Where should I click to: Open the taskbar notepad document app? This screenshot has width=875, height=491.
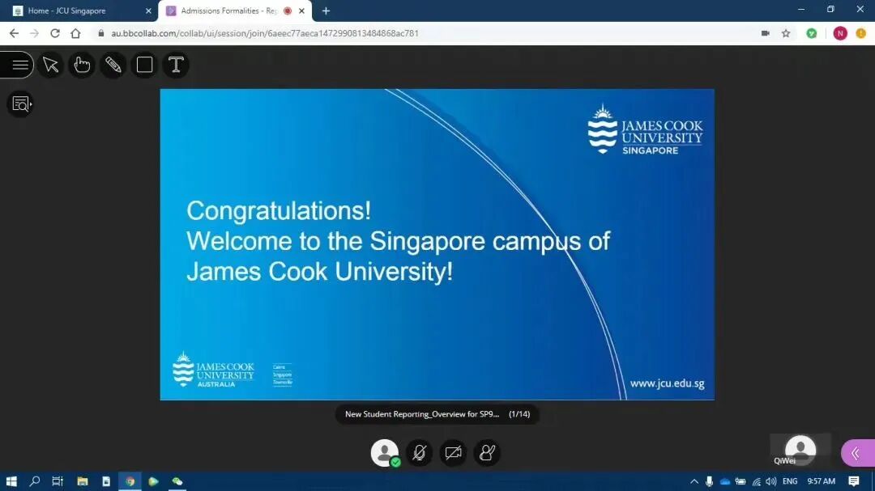coord(106,481)
